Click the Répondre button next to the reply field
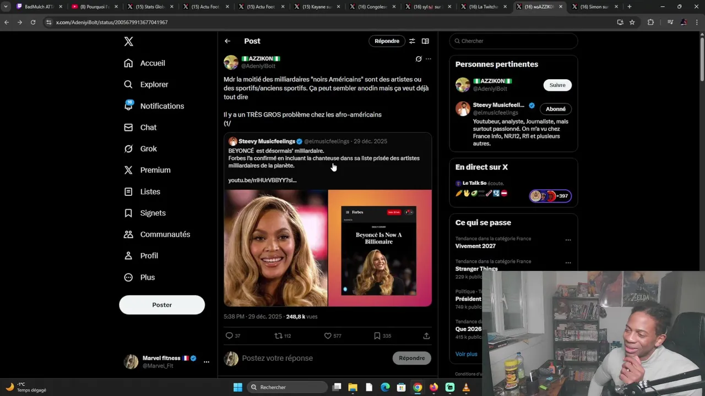Image resolution: width=705 pixels, height=396 pixels. click(x=412, y=358)
